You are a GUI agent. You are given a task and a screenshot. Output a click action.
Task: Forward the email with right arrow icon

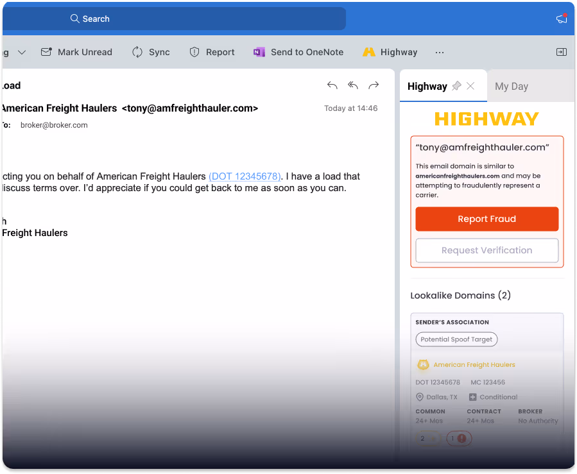(374, 85)
